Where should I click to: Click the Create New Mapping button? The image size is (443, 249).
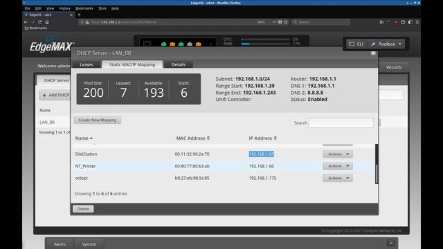coord(98,120)
